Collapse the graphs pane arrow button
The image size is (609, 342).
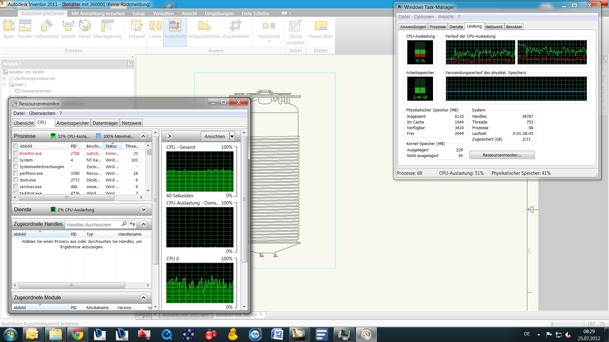click(169, 136)
